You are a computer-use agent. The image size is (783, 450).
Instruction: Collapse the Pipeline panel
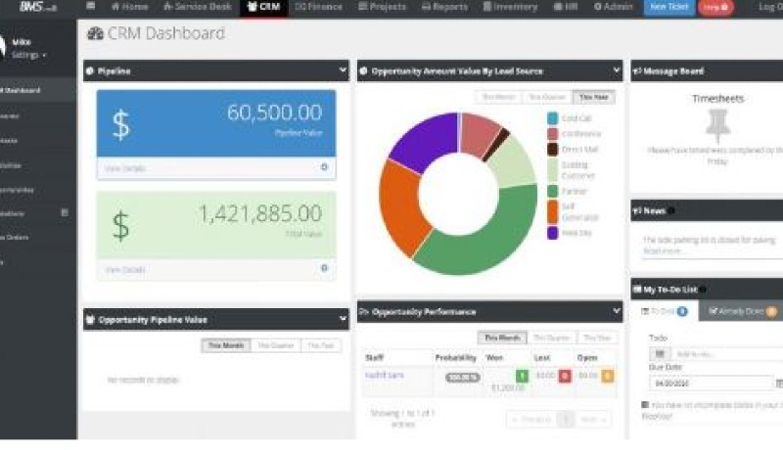343,70
